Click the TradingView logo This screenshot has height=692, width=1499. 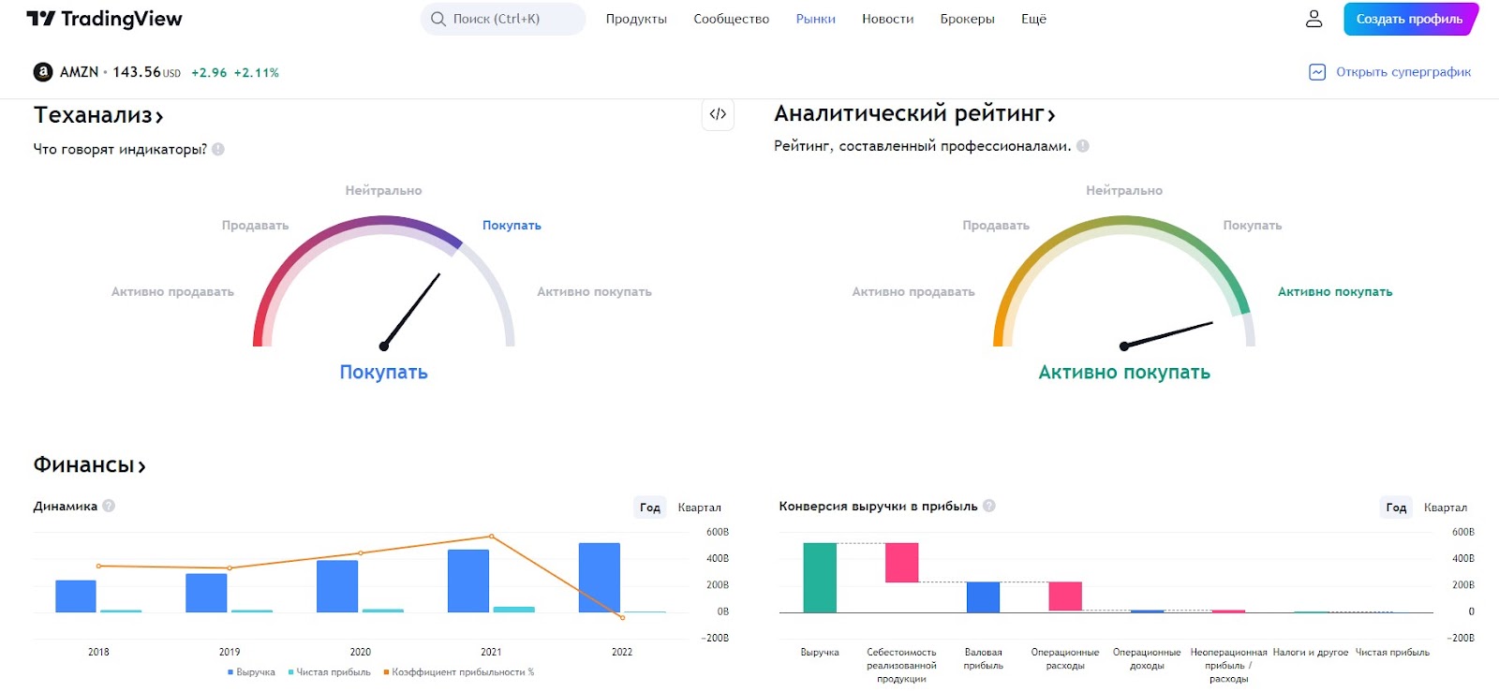[x=104, y=19]
